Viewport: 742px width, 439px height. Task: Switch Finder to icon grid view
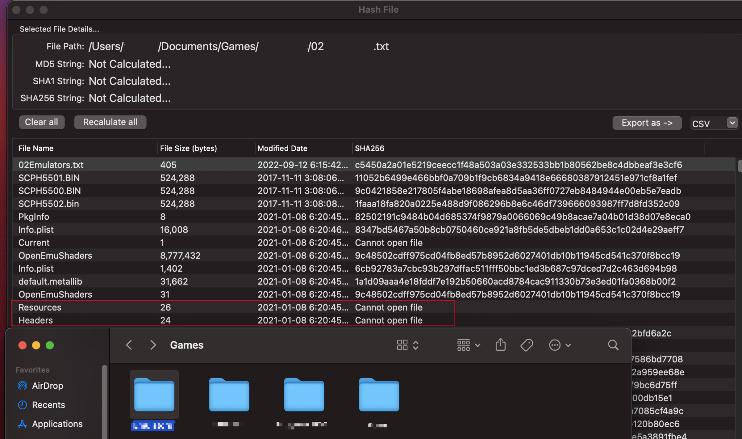pyautogui.click(x=403, y=345)
